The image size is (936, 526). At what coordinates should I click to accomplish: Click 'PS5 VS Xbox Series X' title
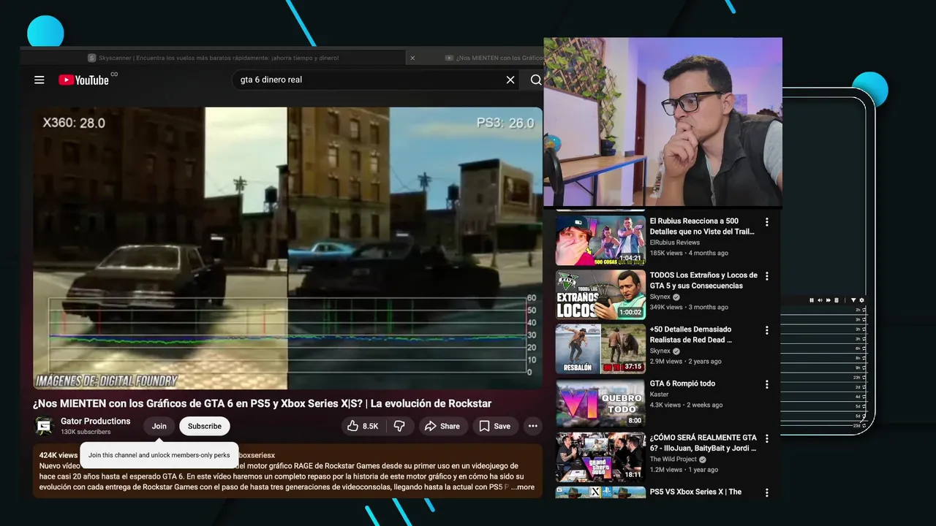(695, 492)
